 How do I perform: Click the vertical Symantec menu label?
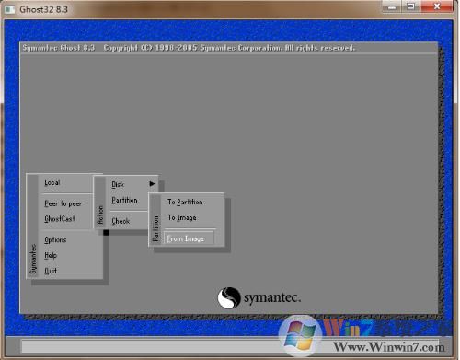pyautogui.click(x=33, y=259)
